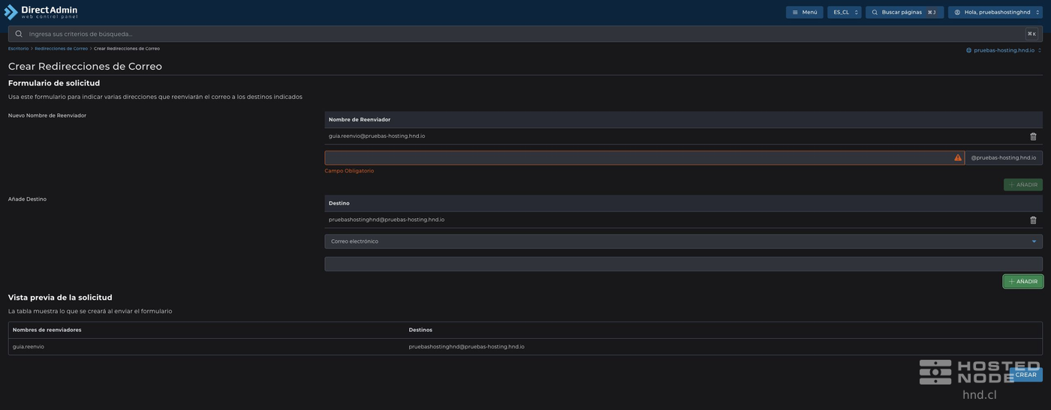This screenshot has height=410, width=1051.
Task: Open the Menú button
Action: (x=805, y=12)
